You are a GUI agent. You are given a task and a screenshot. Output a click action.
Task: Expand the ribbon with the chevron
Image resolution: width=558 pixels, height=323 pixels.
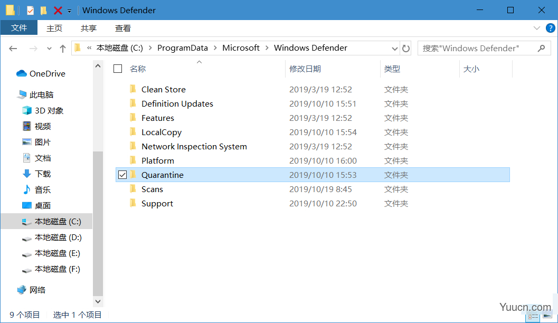(x=537, y=28)
